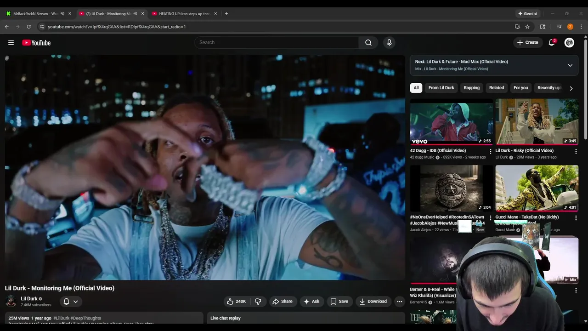Select the From Lil Durk chip
The height and width of the screenshot is (331, 588).
[441, 88]
